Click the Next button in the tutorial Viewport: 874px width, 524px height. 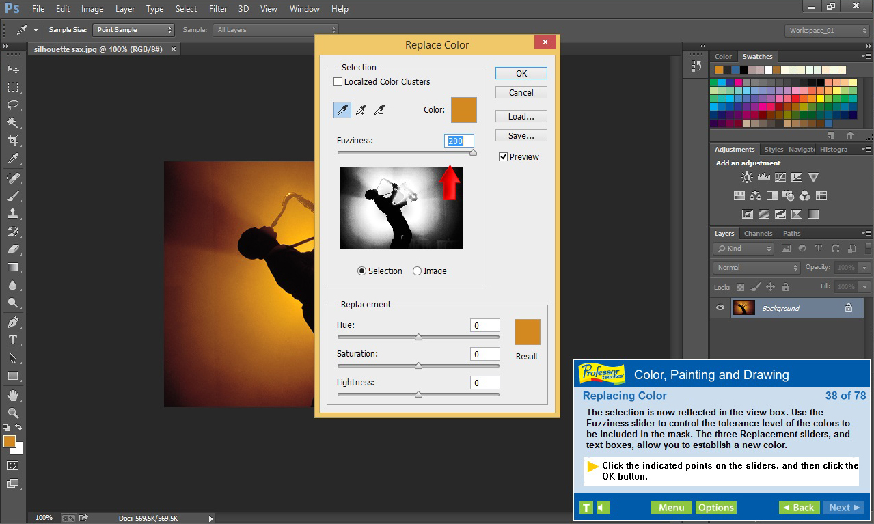pos(844,508)
